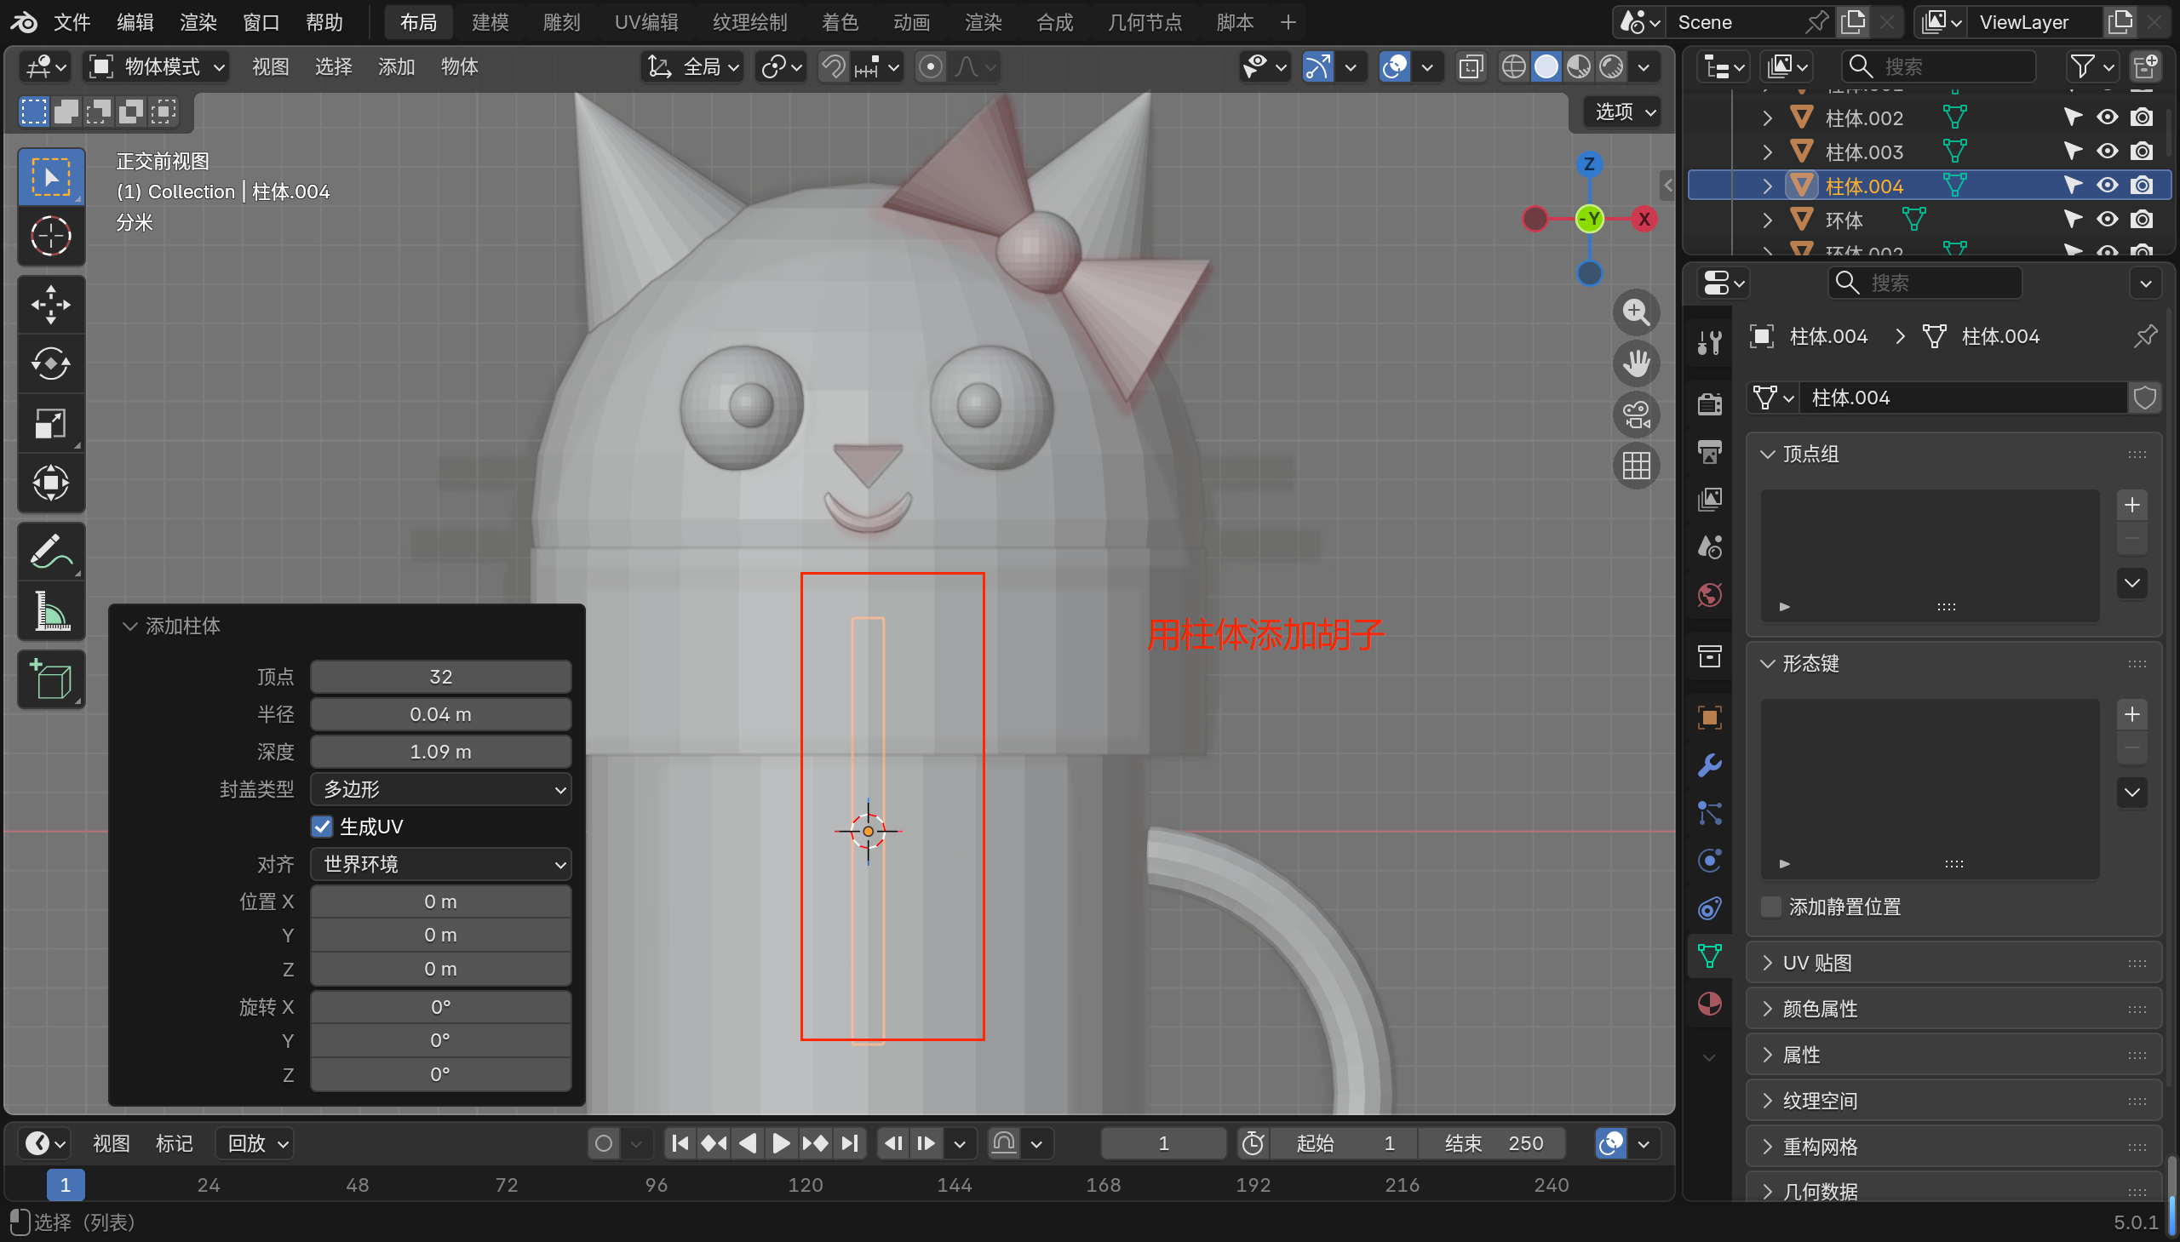Viewport: 2180px width, 1242px height.
Task: Activate the Scale tool
Action: coord(50,423)
